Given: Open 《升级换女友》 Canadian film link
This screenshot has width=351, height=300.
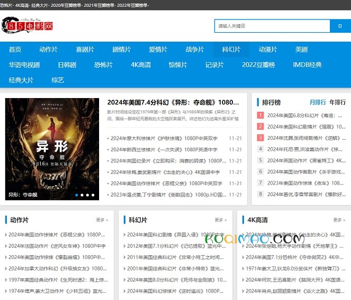Looking at the screenshot, I should tap(57, 268).
